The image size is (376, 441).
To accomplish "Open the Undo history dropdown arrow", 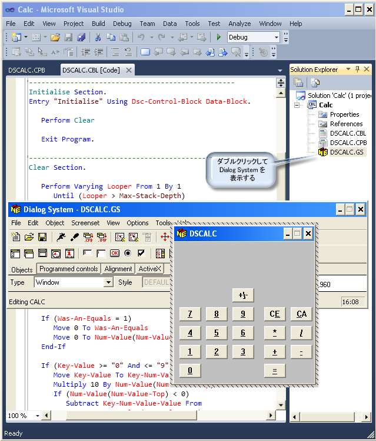I will (152, 37).
